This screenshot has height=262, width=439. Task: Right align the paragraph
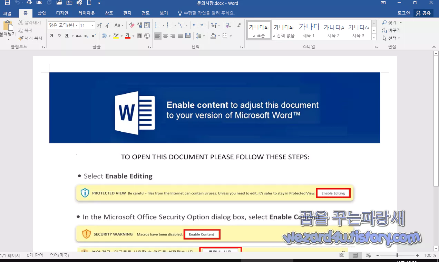pyautogui.click(x=173, y=36)
